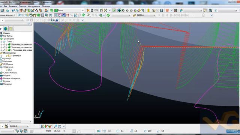Close the explorer panel with its X button

point(31,24)
